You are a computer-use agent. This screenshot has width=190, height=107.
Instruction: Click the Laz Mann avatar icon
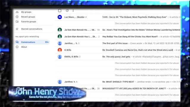coord(60,17)
